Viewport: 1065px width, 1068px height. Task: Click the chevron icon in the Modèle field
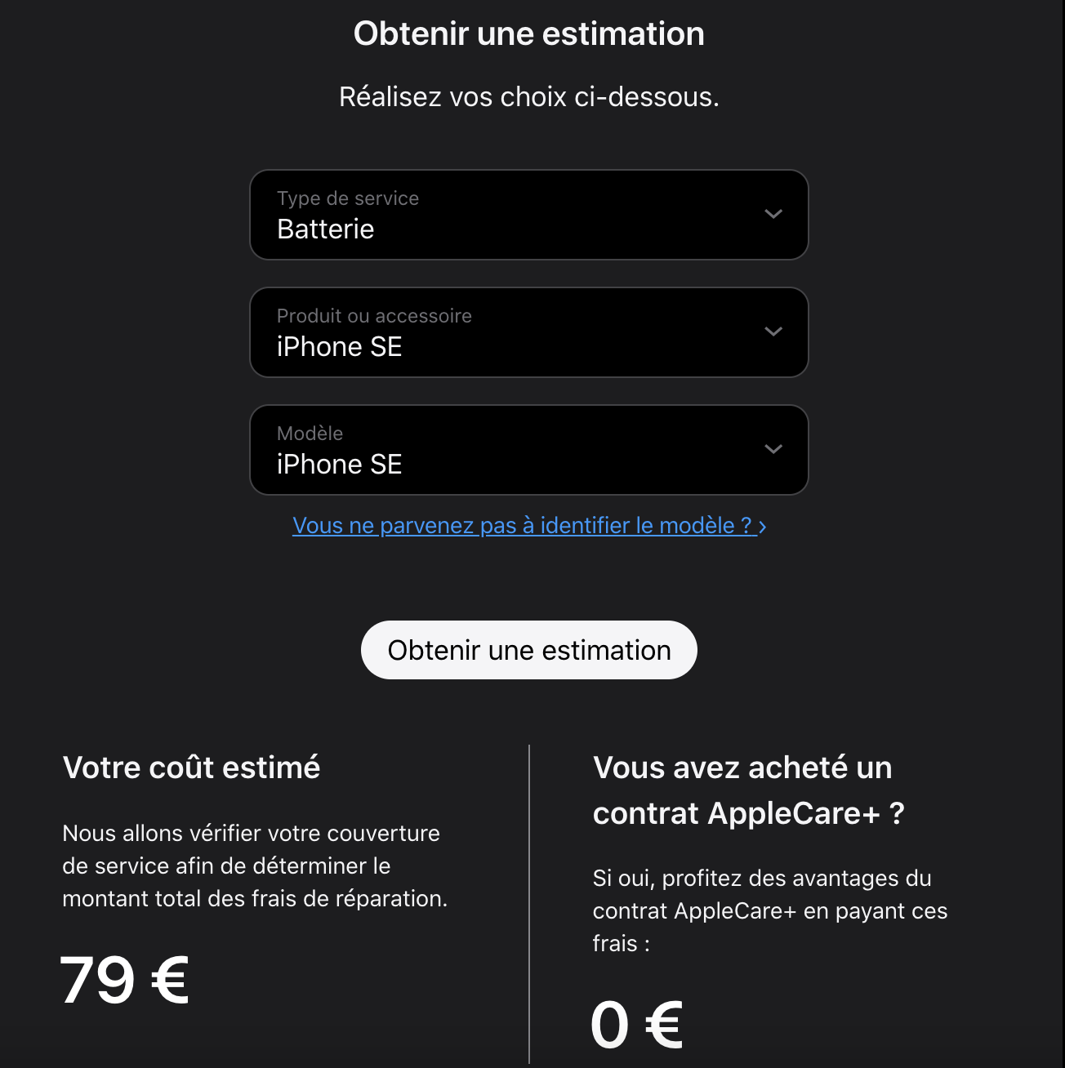773,449
